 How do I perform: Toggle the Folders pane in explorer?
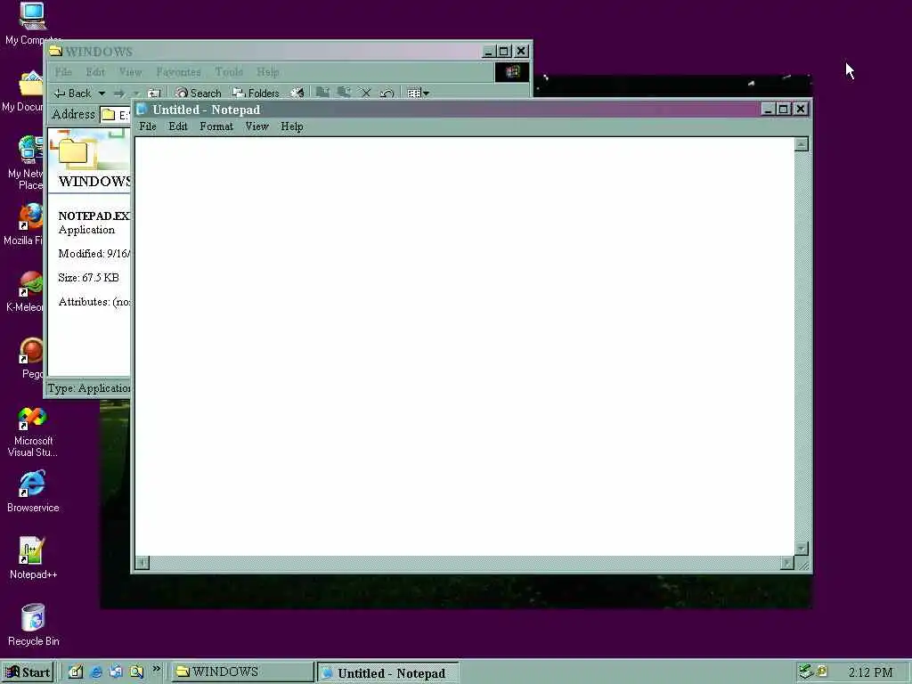(256, 93)
